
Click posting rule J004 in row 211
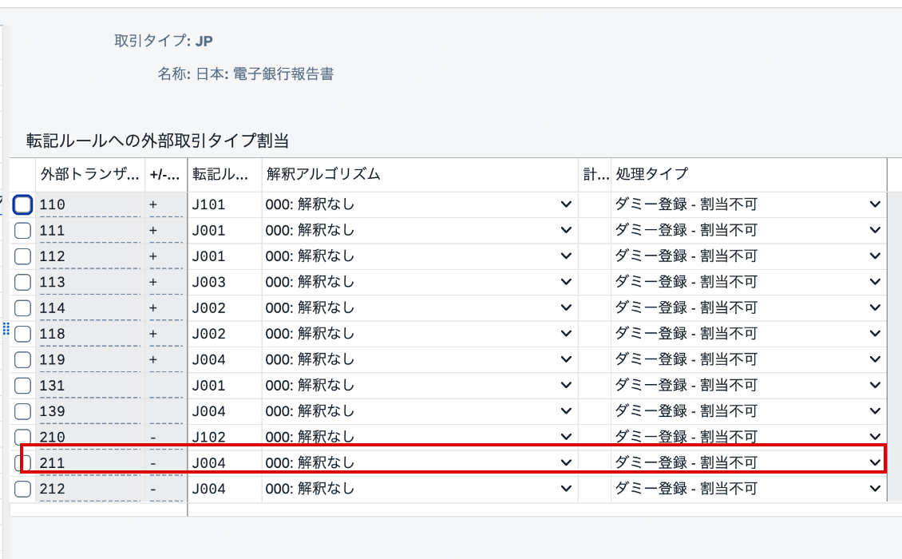[225, 463]
